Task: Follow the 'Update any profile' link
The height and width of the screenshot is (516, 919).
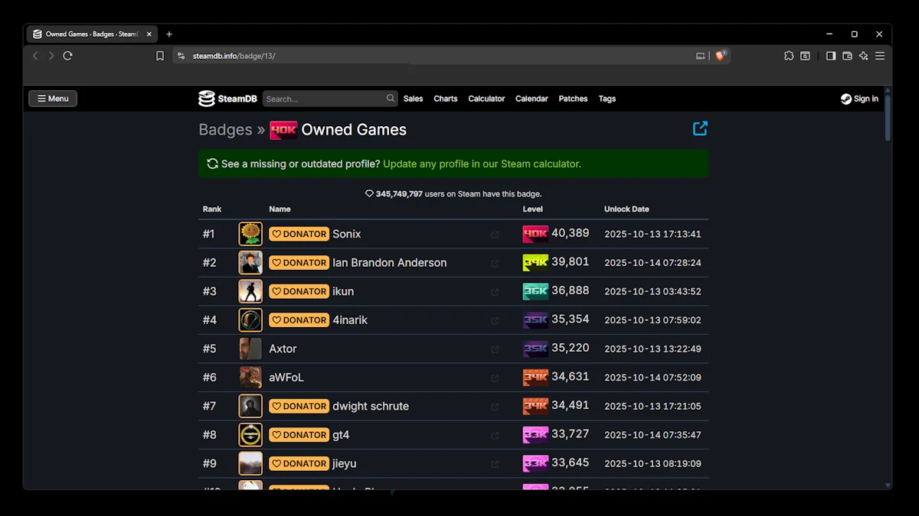Action: point(482,164)
